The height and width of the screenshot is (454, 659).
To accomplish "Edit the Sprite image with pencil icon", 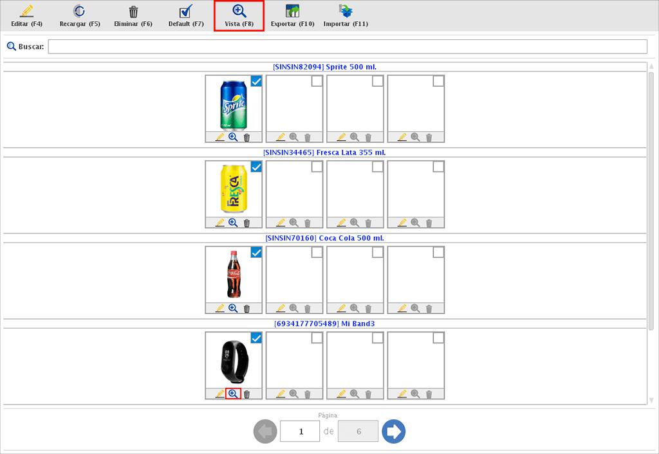I will (219, 137).
